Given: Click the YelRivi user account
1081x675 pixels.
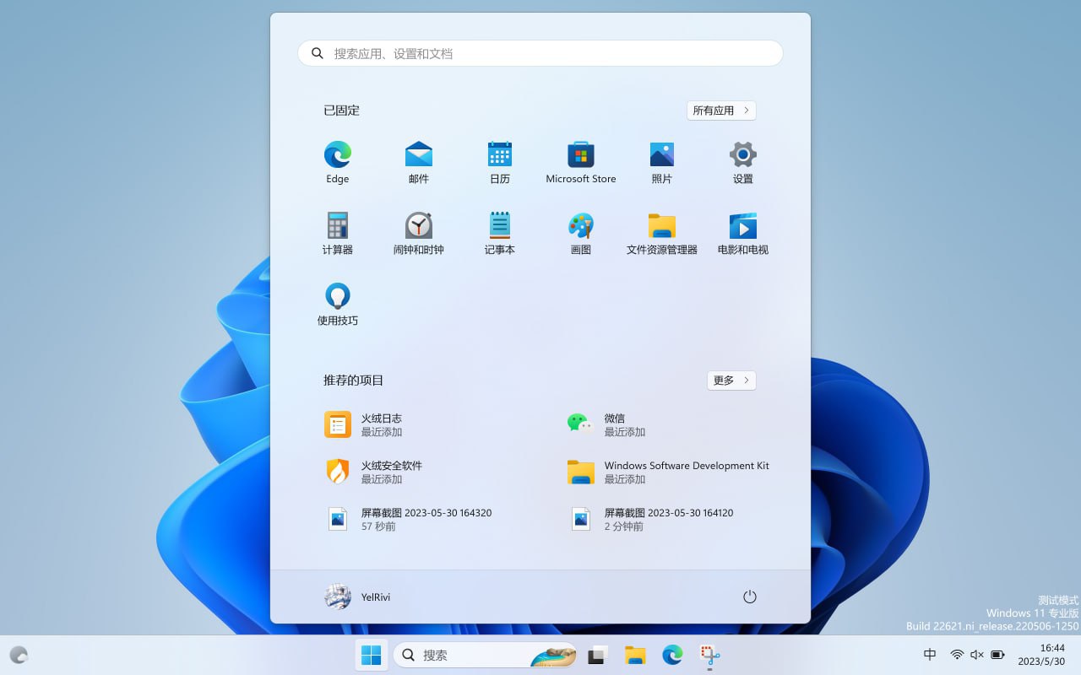Looking at the screenshot, I should coord(356,597).
